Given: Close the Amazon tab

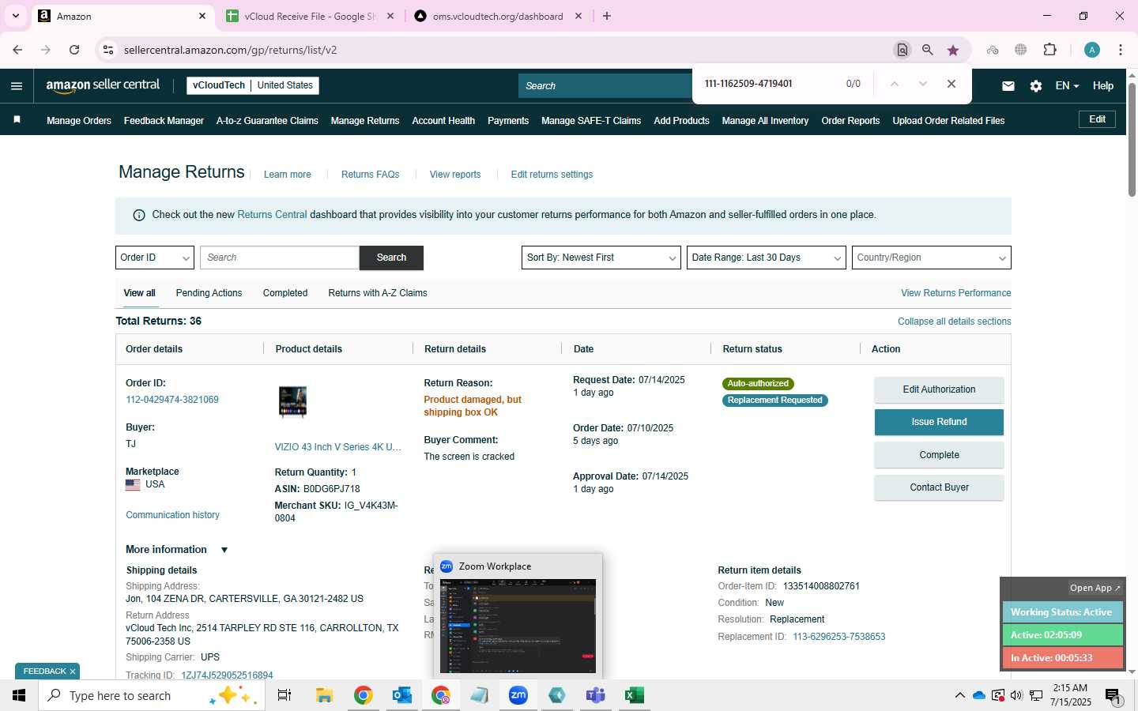Looking at the screenshot, I should (202, 16).
